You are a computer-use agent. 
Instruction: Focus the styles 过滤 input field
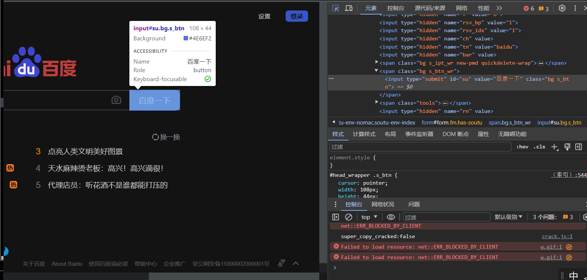pyautogui.click(x=420, y=147)
